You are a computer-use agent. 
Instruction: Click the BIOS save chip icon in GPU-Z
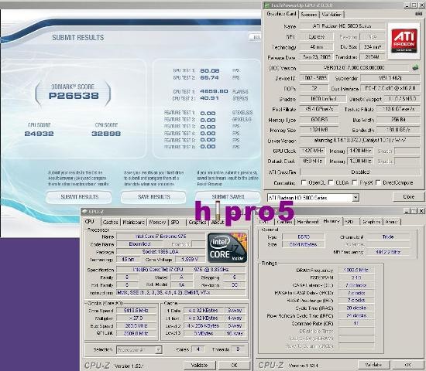coord(415,68)
